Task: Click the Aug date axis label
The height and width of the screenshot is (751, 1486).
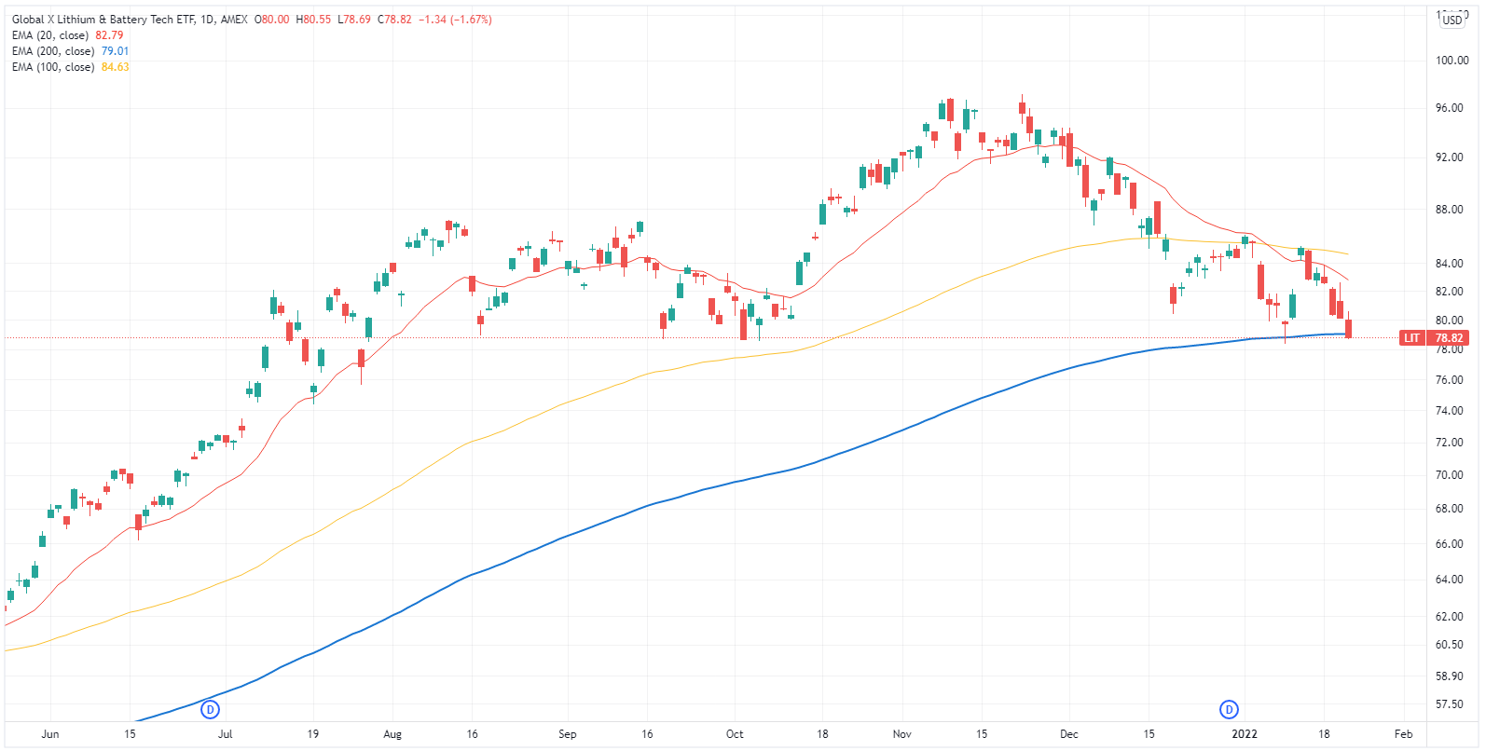Action: click(392, 734)
